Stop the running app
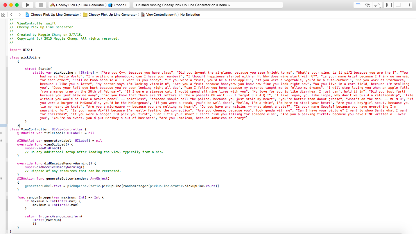 click(x=41, y=5)
